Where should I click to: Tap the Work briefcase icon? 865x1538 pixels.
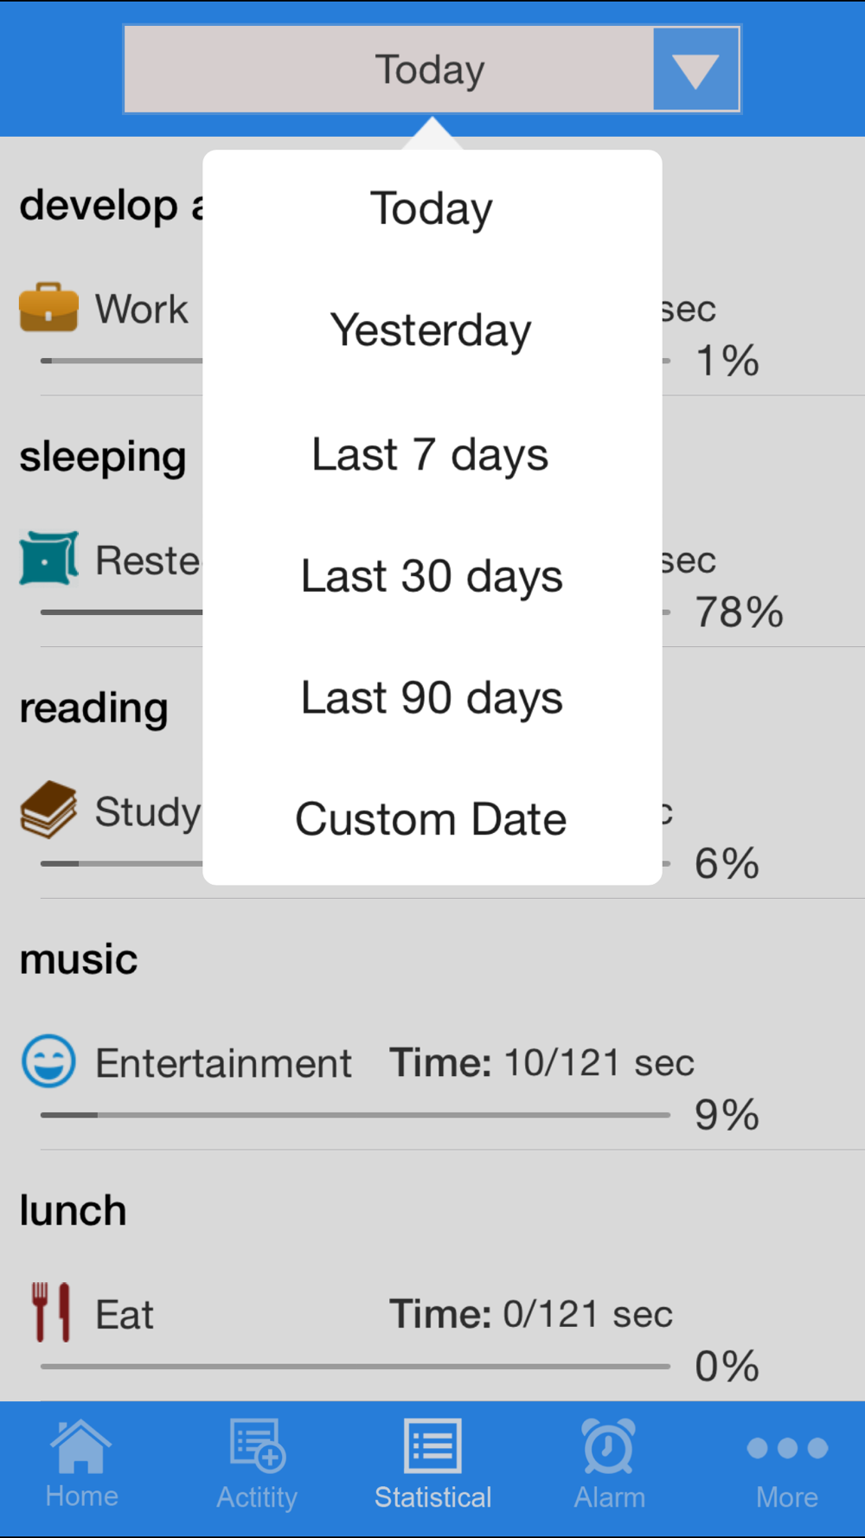click(48, 307)
